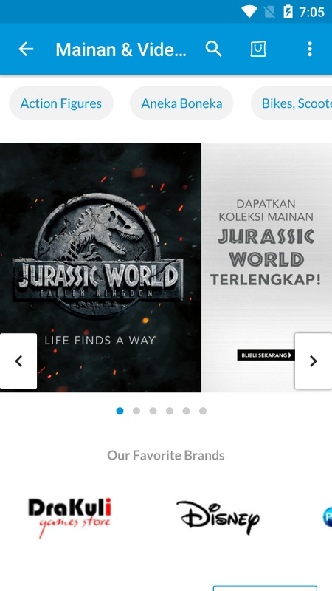Select the first active carousel dot
The height and width of the screenshot is (591, 332).
pos(120,411)
